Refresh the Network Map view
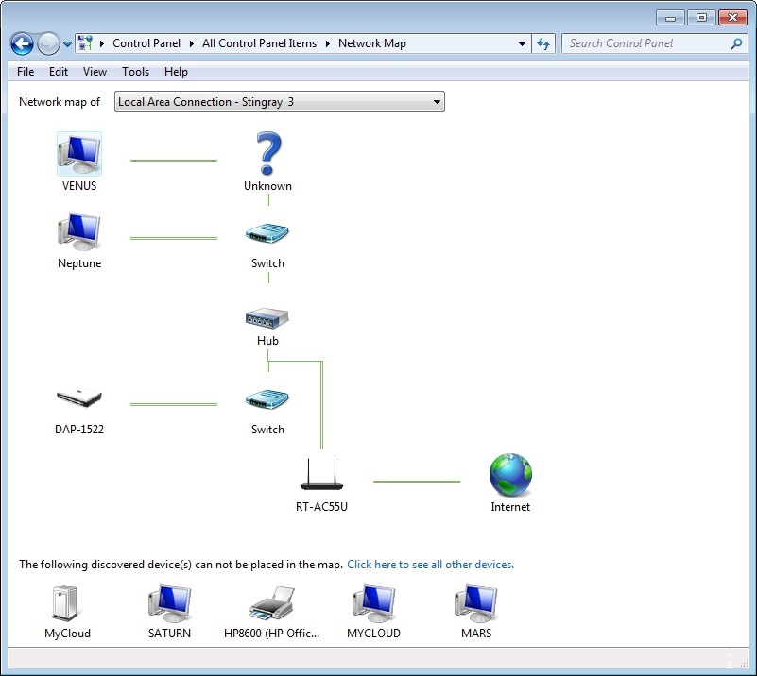 point(543,43)
